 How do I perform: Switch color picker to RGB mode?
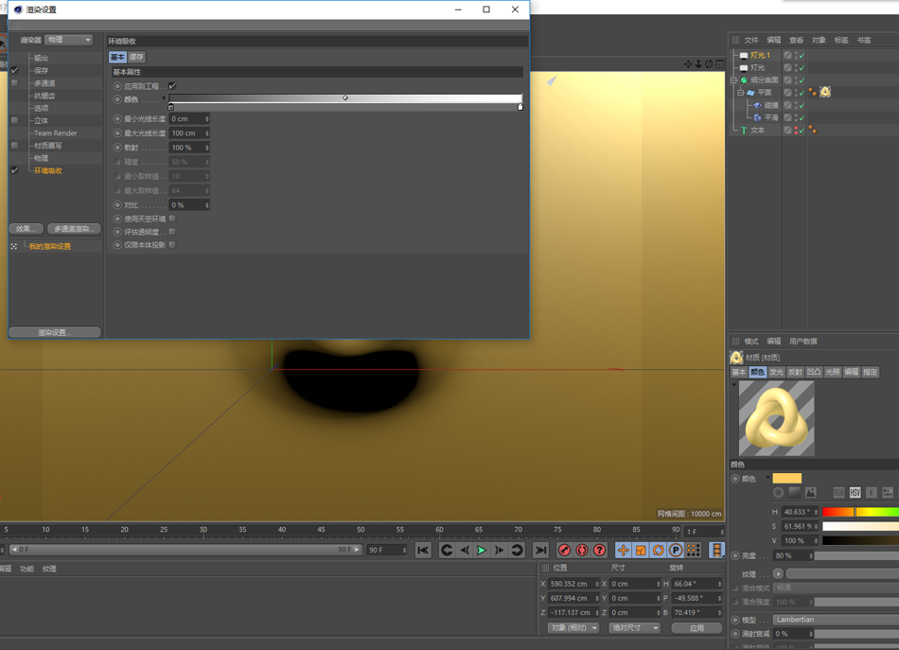tap(838, 492)
